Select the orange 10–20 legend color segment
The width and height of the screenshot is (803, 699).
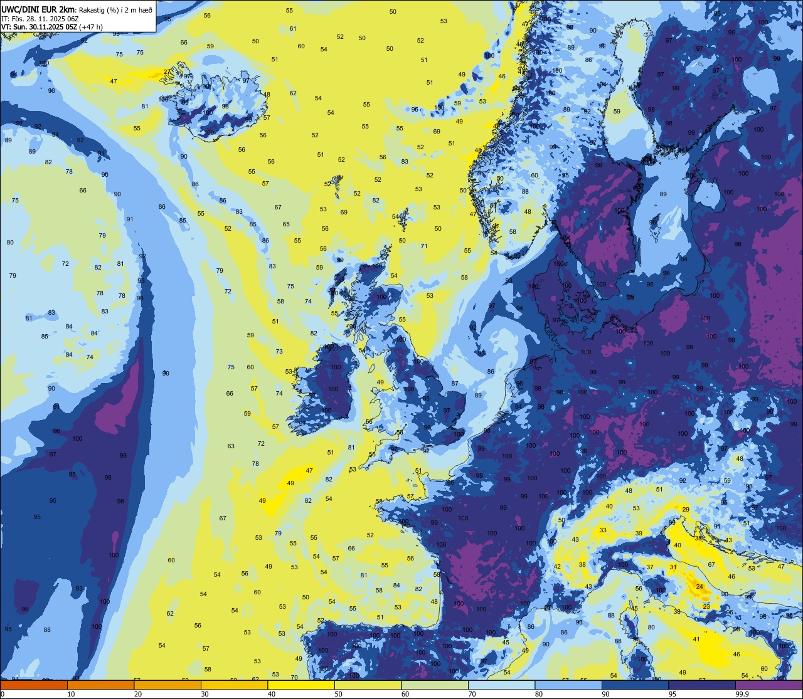tap(101, 685)
